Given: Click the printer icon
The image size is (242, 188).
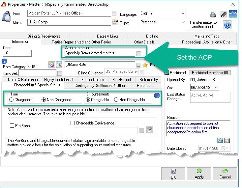Looking at the screenshot, I should (213, 15).
